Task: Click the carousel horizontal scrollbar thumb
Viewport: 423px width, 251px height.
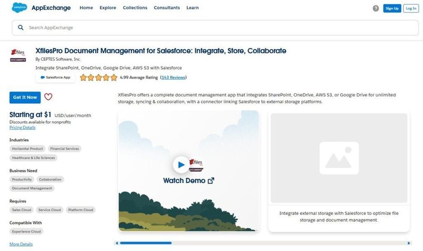Action: click(146, 243)
